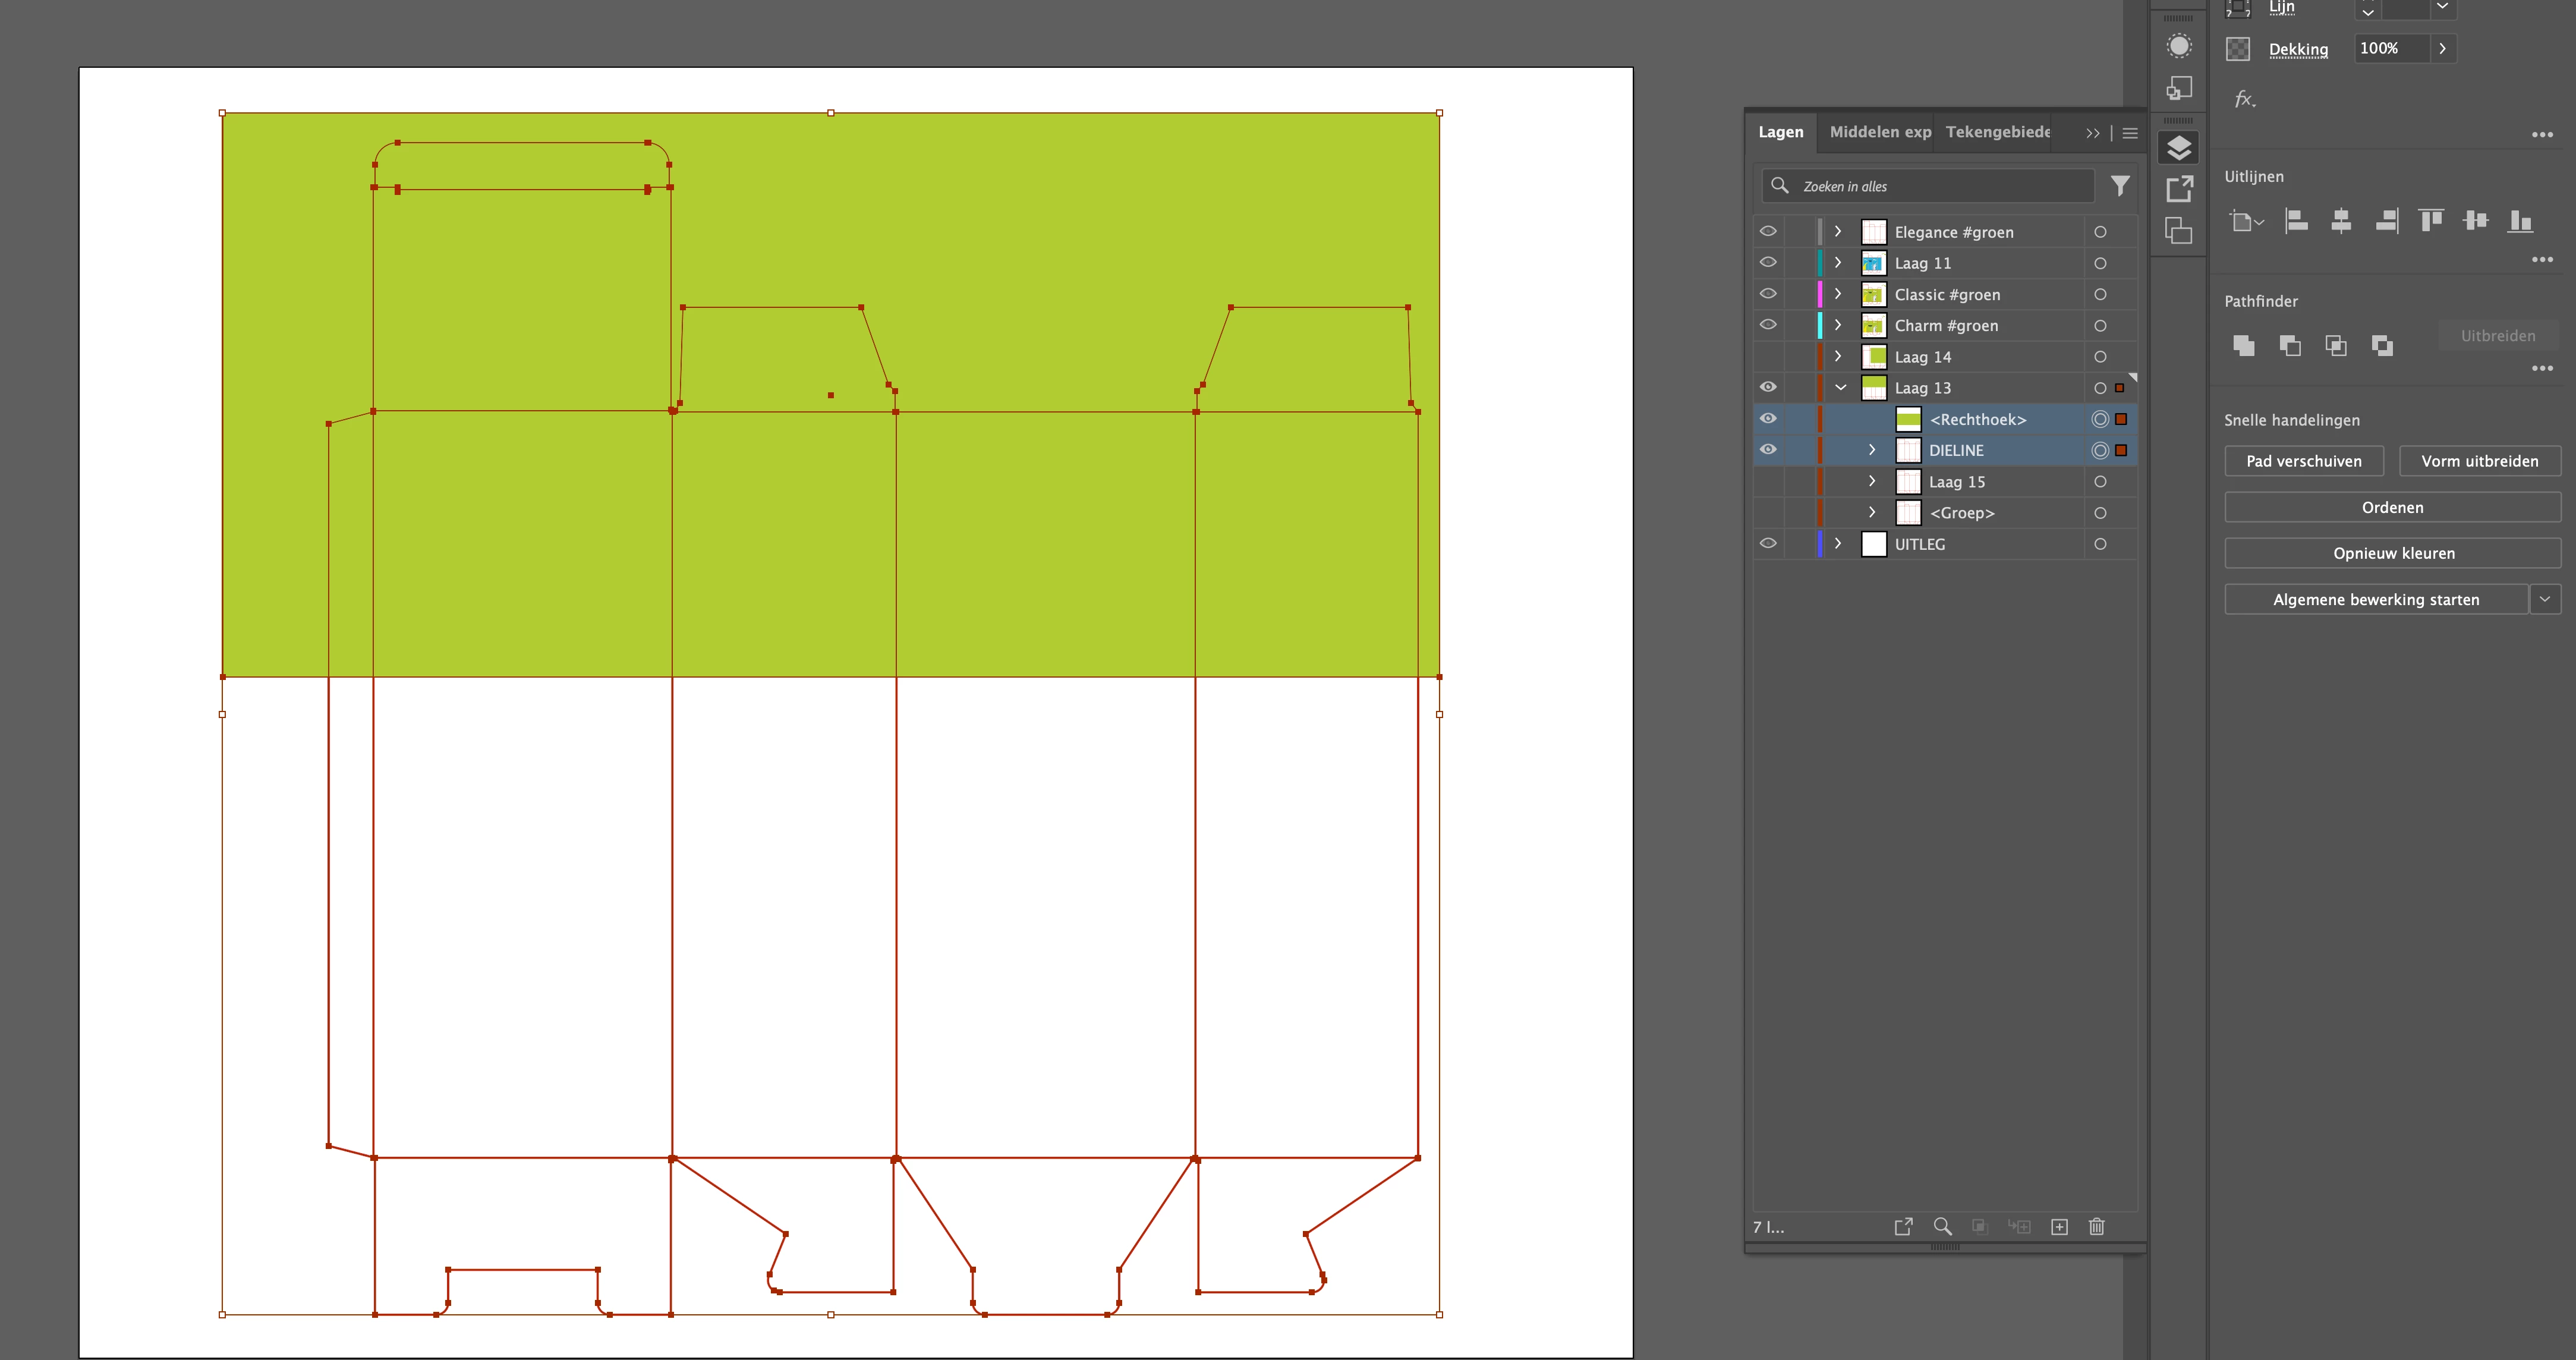The height and width of the screenshot is (1360, 2576).
Task: Click vertical align top icon
Action: [2430, 221]
